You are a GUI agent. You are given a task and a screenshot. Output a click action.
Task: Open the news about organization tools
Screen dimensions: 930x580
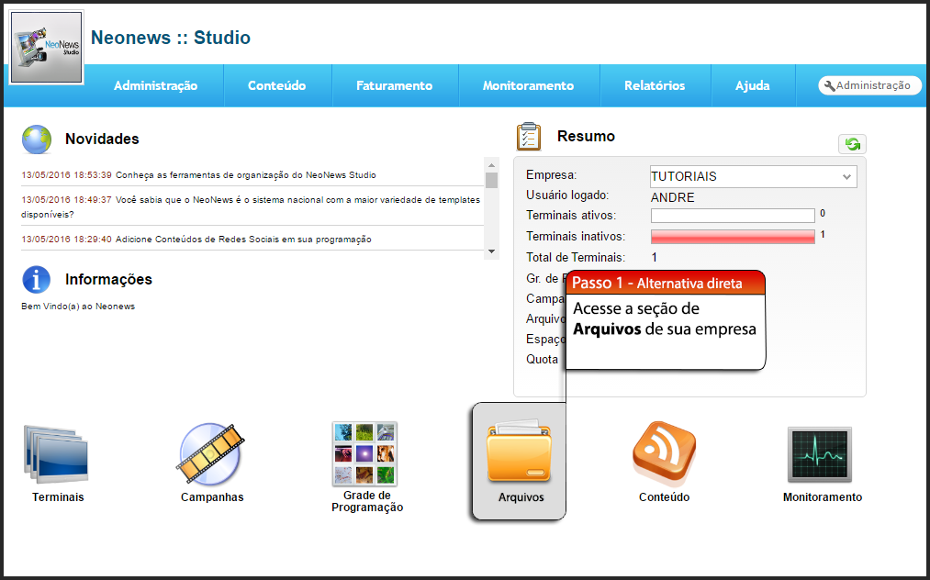click(245, 174)
